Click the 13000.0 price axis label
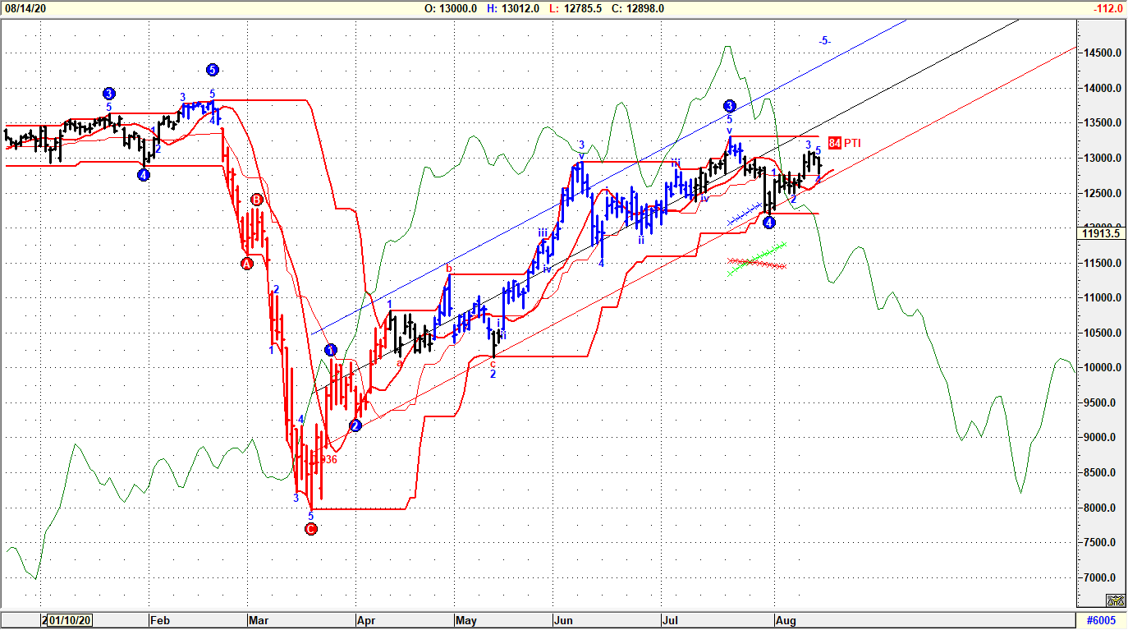The width and height of the screenshot is (1128, 630). pos(1103,159)
